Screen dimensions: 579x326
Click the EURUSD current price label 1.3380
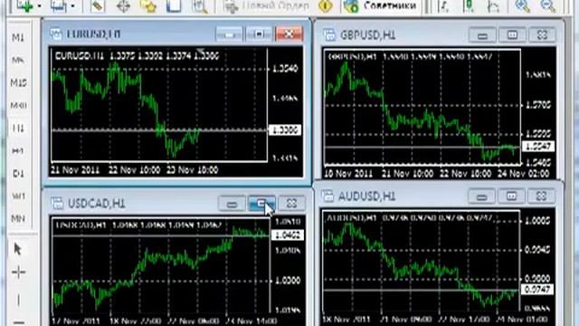point(285,130)
